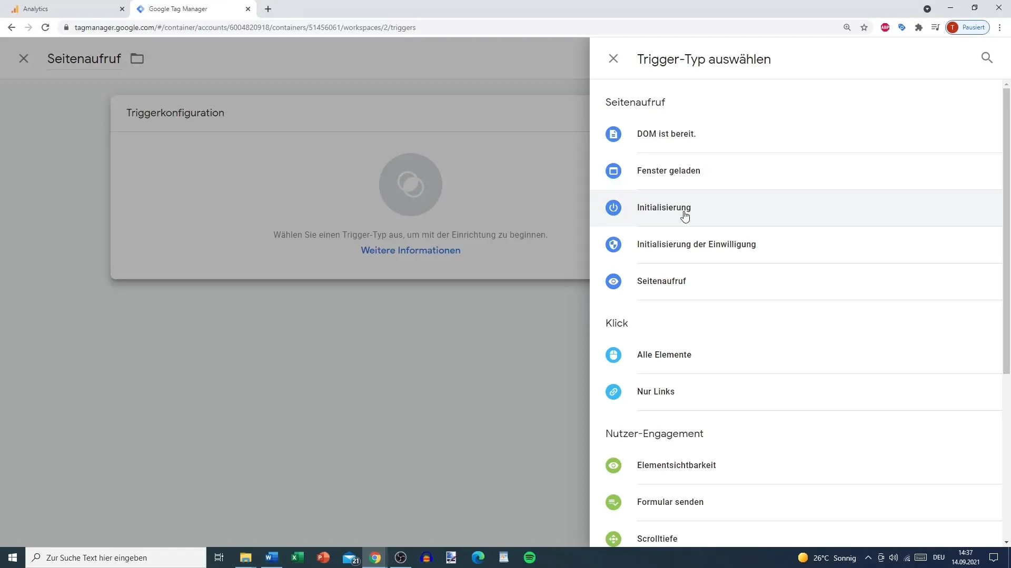
Task: Choose the Fenster geladen trigger icon
Action: pos(613,171)
